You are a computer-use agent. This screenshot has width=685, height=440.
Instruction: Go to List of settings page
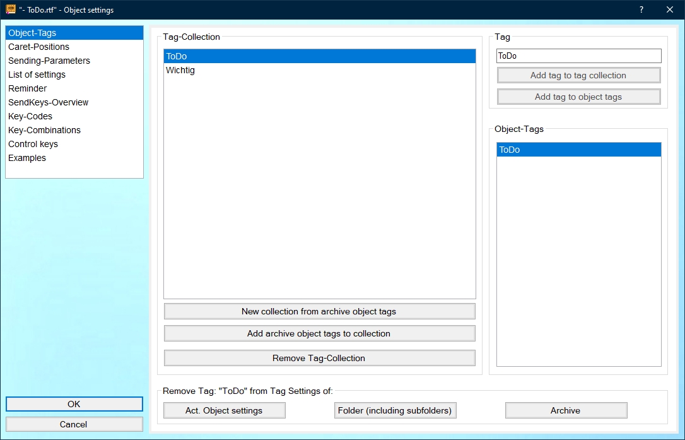pyautogui.click(x=37, y=74)
